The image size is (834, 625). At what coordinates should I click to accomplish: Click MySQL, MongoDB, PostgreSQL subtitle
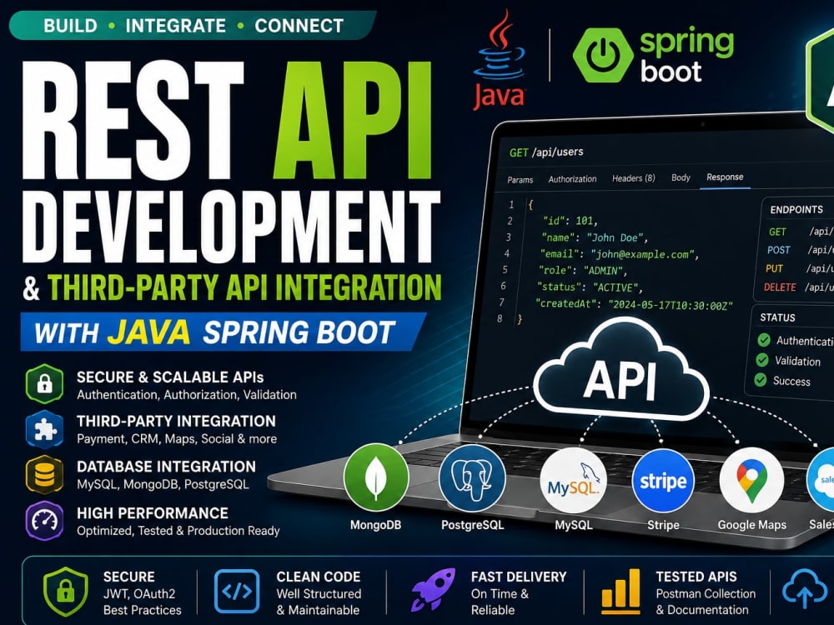click(x=163, y=484)
